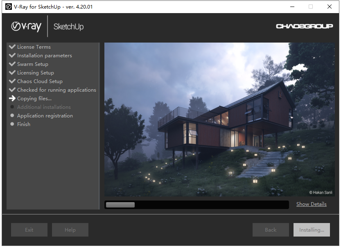Click the checkmark beside License Terms
The image size is (341, 248).
point(12,47)
